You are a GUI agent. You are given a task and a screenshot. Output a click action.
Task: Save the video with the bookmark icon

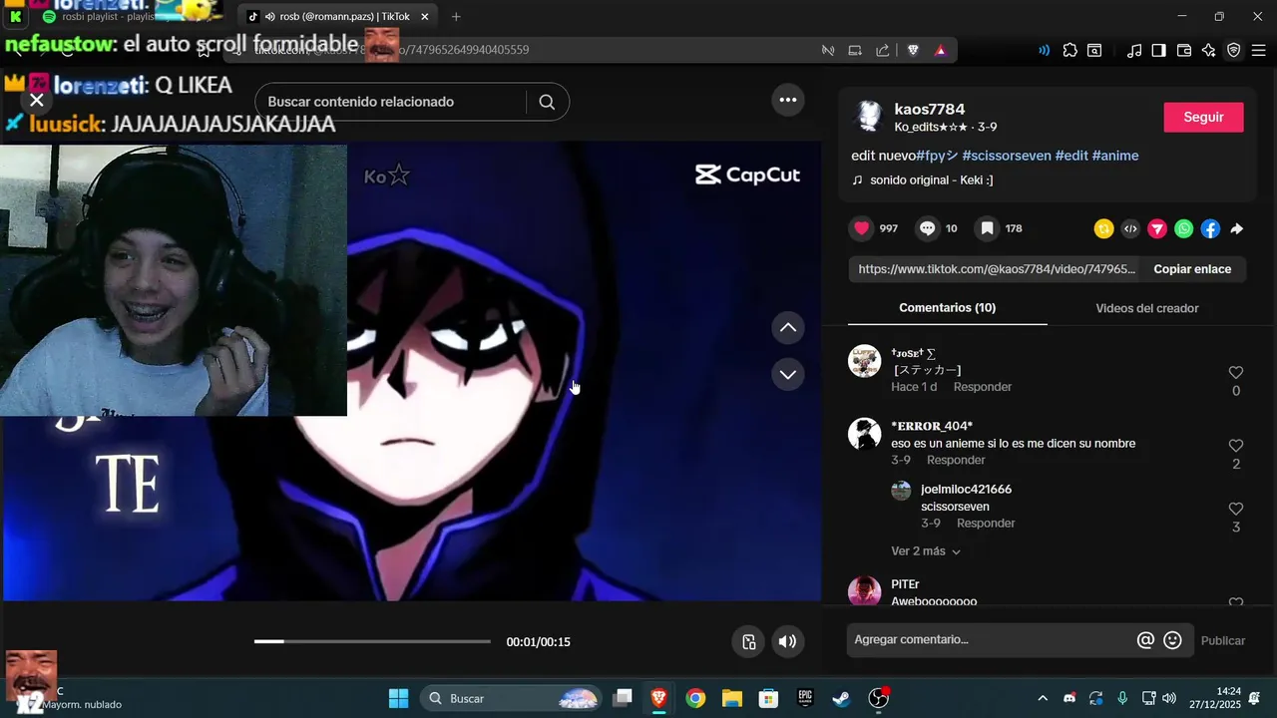[987, 228]
